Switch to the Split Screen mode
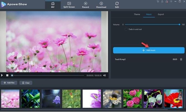Screen dimensions: 186x112 [x=69, y=5]
